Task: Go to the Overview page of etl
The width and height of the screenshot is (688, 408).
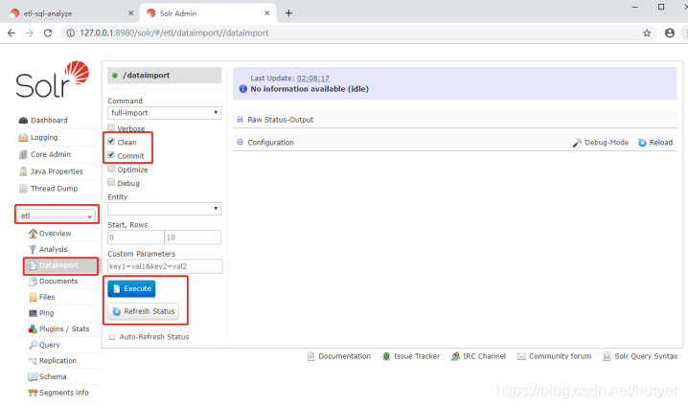Action: (x=55, y=234)
